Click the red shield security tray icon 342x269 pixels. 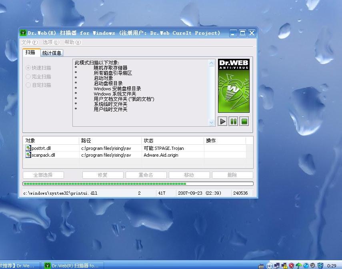[x=292, y=265]
